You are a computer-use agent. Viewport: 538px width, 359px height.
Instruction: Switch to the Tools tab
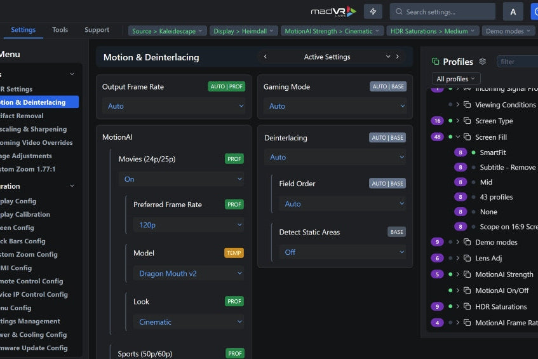coord(60,30)
